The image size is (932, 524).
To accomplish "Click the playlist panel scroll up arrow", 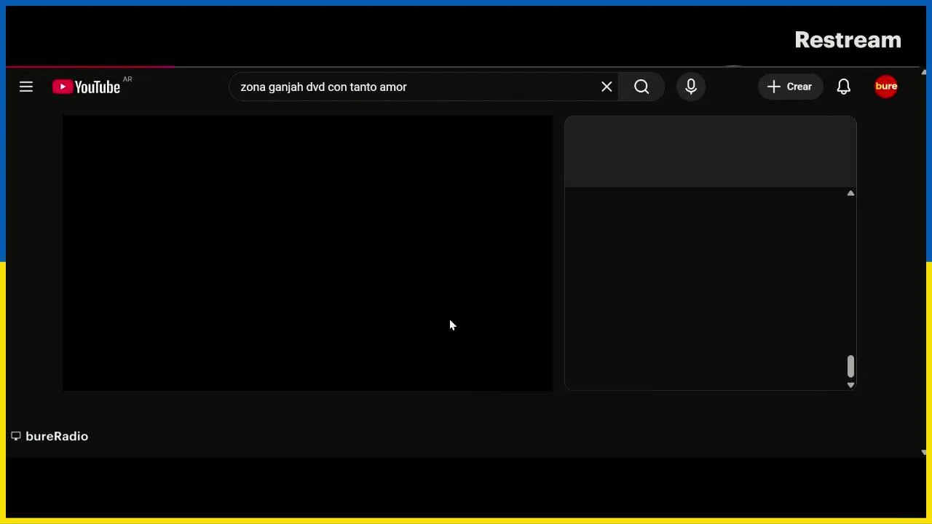I will [850, 193].
